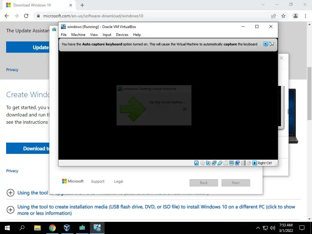Open Chrome tab search chevron
The image size is (312, 234).
coord(263,4)
